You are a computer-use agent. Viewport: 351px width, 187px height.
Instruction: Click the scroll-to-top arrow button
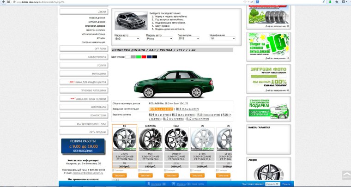pyautogui.click(x=346, y=175)
